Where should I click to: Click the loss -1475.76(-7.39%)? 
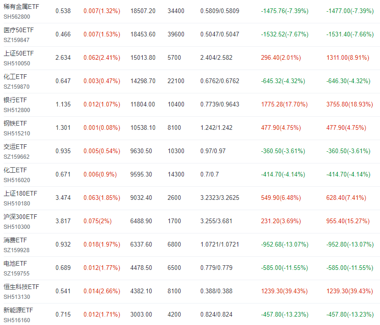[285, 11]
